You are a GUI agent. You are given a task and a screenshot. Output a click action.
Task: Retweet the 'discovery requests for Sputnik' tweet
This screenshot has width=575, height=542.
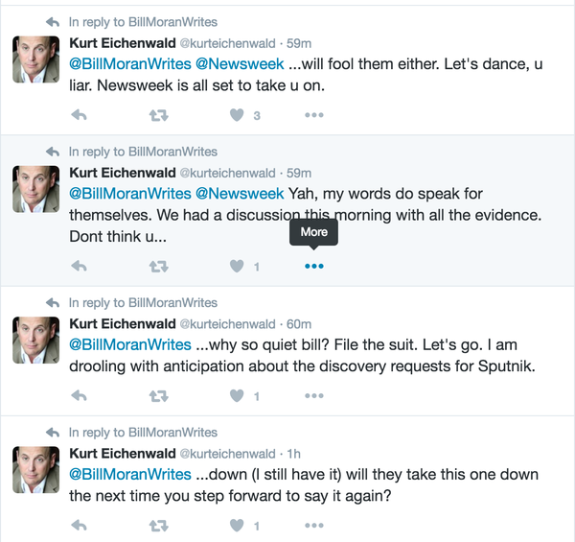tap(159, 396)
